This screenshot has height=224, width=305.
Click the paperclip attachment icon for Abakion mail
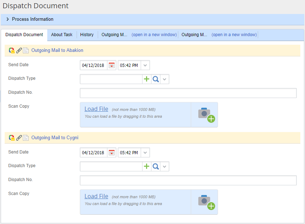tap(19, 50)
